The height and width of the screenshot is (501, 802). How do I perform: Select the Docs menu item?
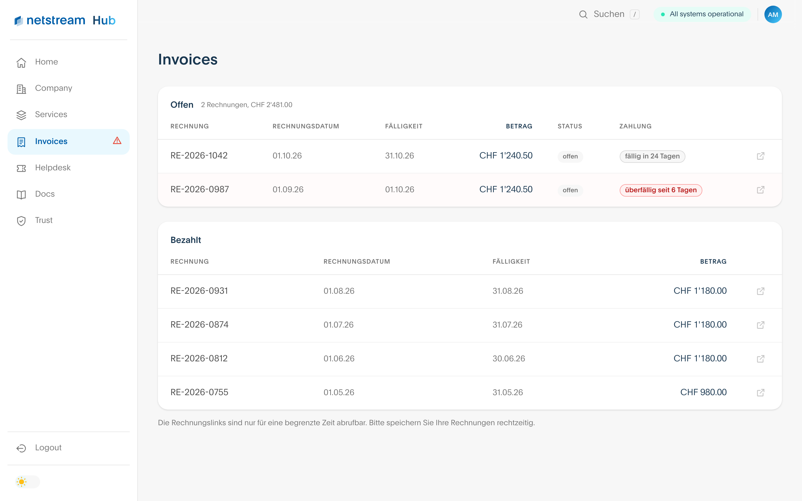69,194
